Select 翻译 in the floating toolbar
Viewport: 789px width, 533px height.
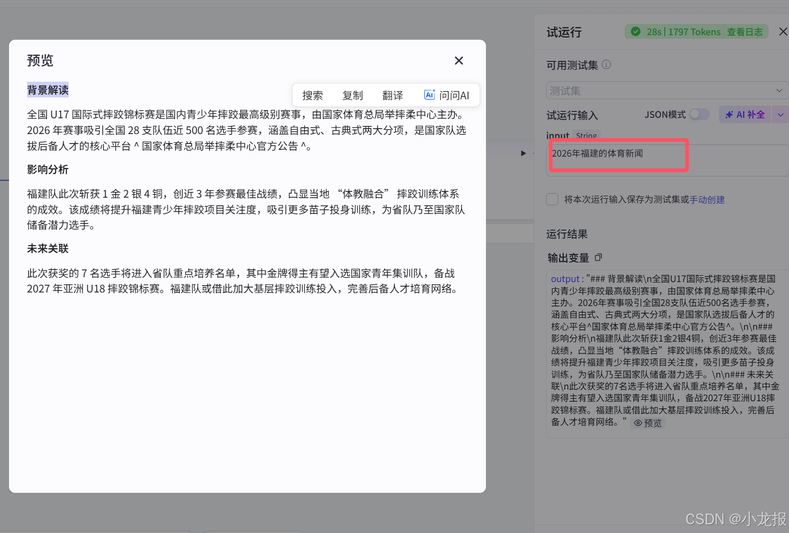point(392,95)
